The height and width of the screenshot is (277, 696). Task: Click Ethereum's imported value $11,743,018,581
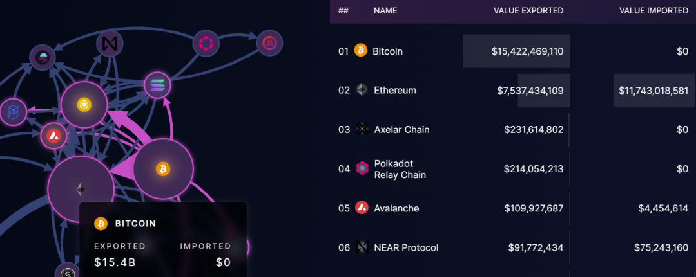pyautogui.click(x=655, y=90)
